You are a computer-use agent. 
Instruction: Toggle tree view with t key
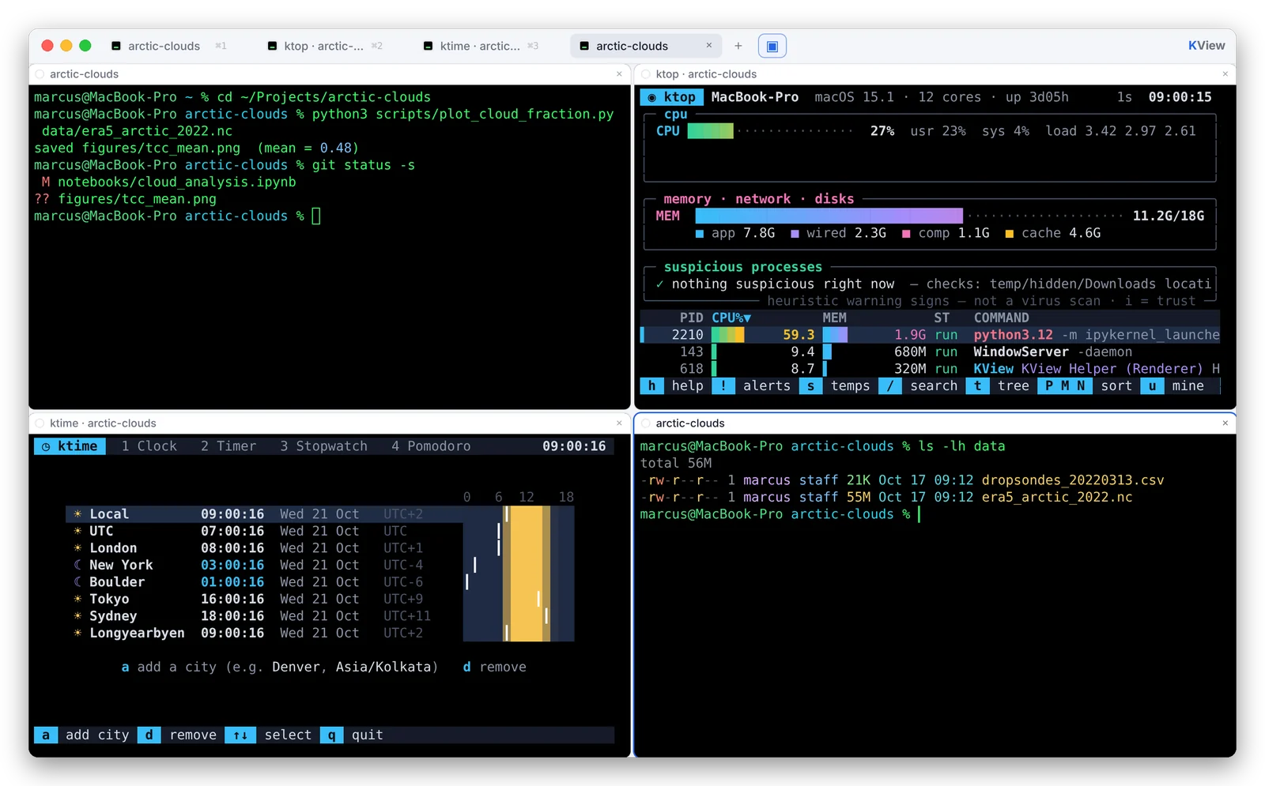click(x=978, y=385)
